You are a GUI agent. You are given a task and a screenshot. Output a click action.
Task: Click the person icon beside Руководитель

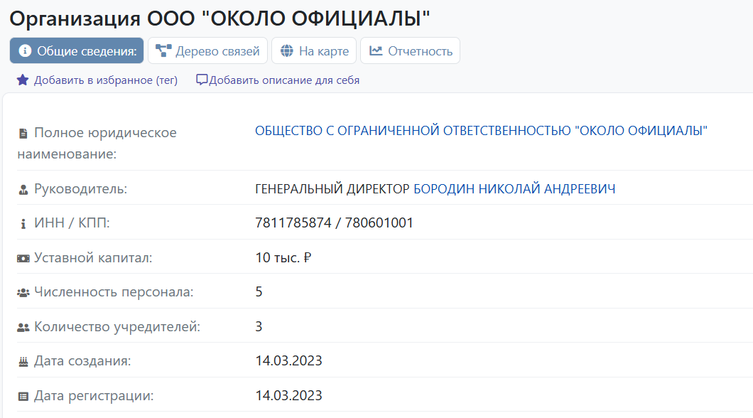point(23,190)
